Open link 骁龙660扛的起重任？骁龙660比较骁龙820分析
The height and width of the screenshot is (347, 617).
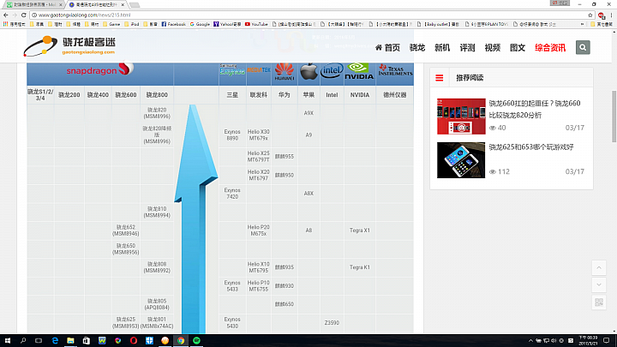(535, 109)
